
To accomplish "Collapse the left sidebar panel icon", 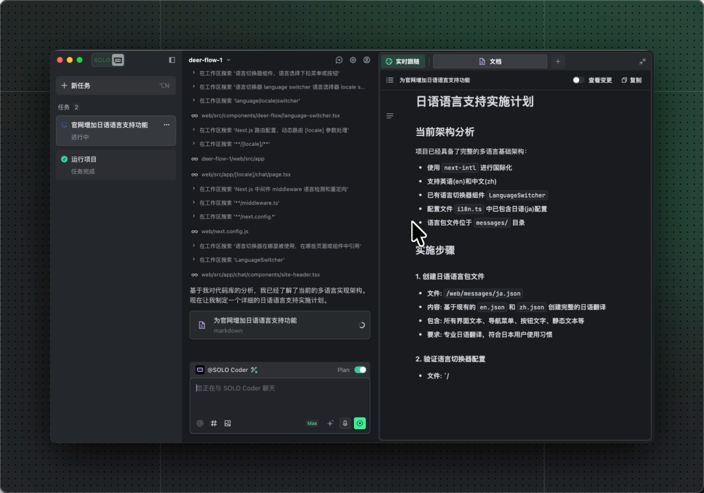I will point(172,60).
